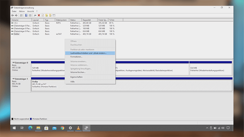Show hidden tray icons chevron
Screen dimensions: 244x137
pyautogui.click(x=207, y=128)
